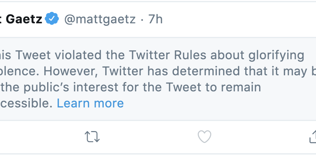Image resolution: width=316 pixels, height=155 pixels.
Task: Open the tweet via the 7h timestamp
Action: click(x=155, y=20)
